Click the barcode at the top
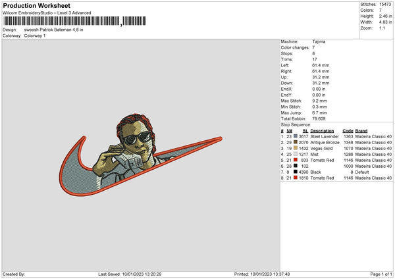Screen dimensions: 395x279 tap(75, 21)
